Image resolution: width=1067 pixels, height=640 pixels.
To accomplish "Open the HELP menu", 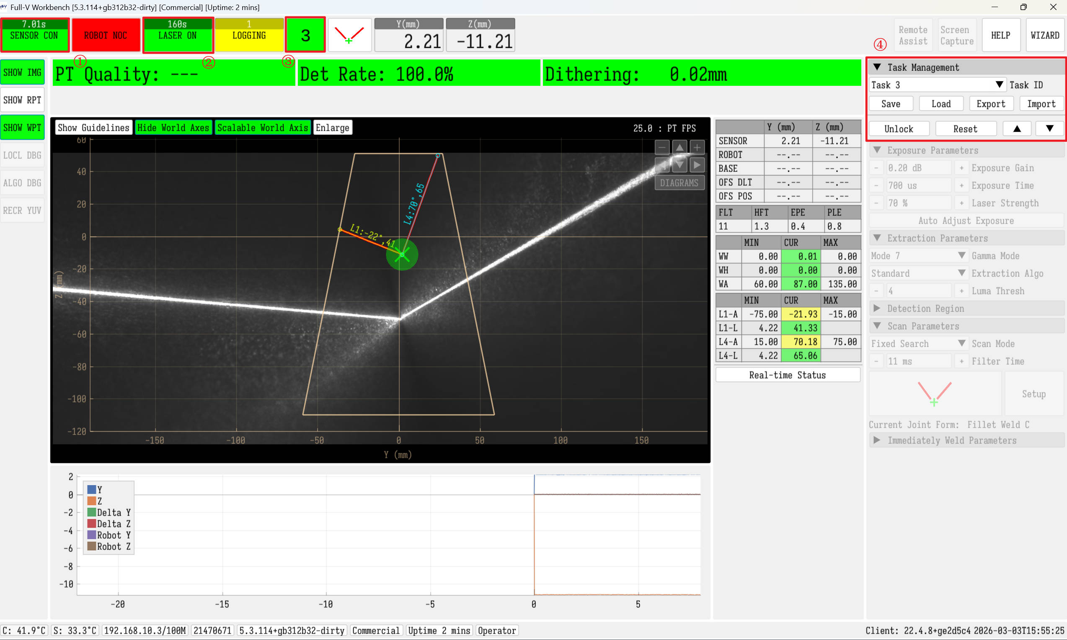I will 1000,35.
